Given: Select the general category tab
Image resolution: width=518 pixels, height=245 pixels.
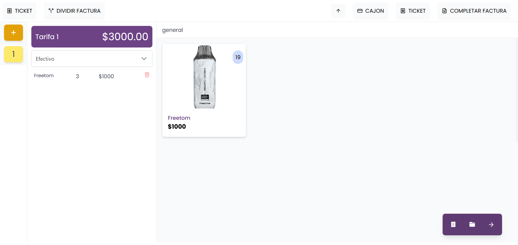Looking at the screenshot, I should click(172, 30).
